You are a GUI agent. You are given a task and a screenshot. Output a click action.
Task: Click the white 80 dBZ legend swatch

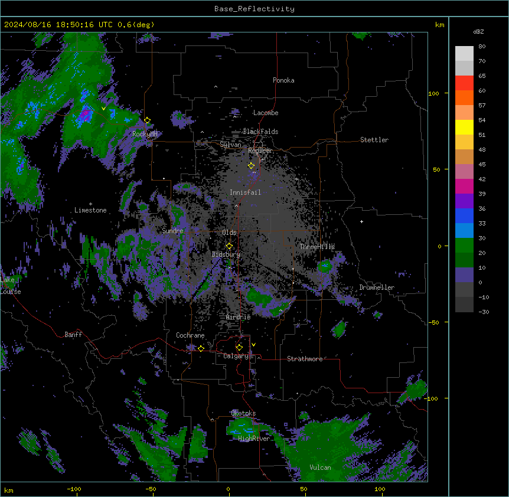tap(464, 54)
